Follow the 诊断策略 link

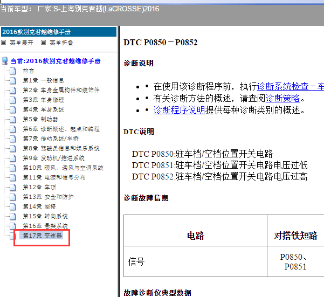click(282, 98)
